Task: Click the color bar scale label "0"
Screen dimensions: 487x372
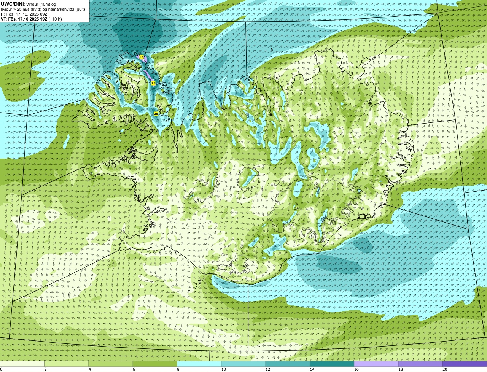Action: [2, 369]
